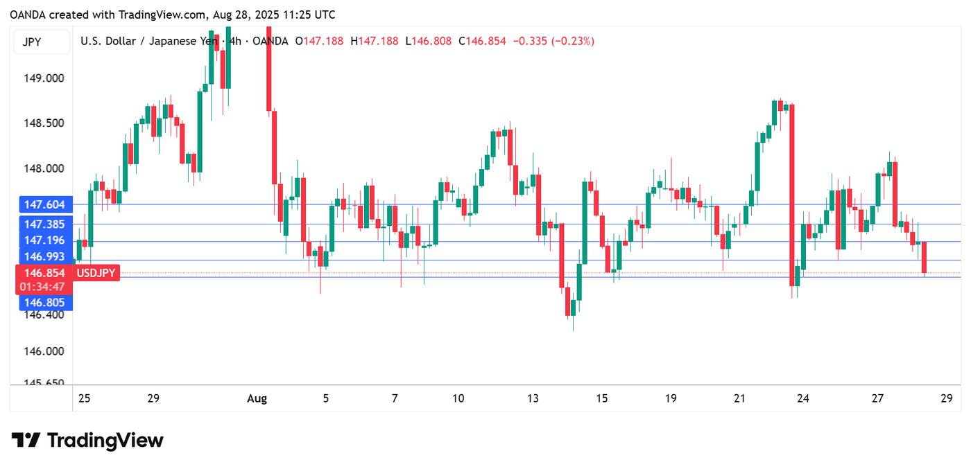Click date 24 on the time axis
Viewport: 971px width, 469px height.
[x=803, y=398]
